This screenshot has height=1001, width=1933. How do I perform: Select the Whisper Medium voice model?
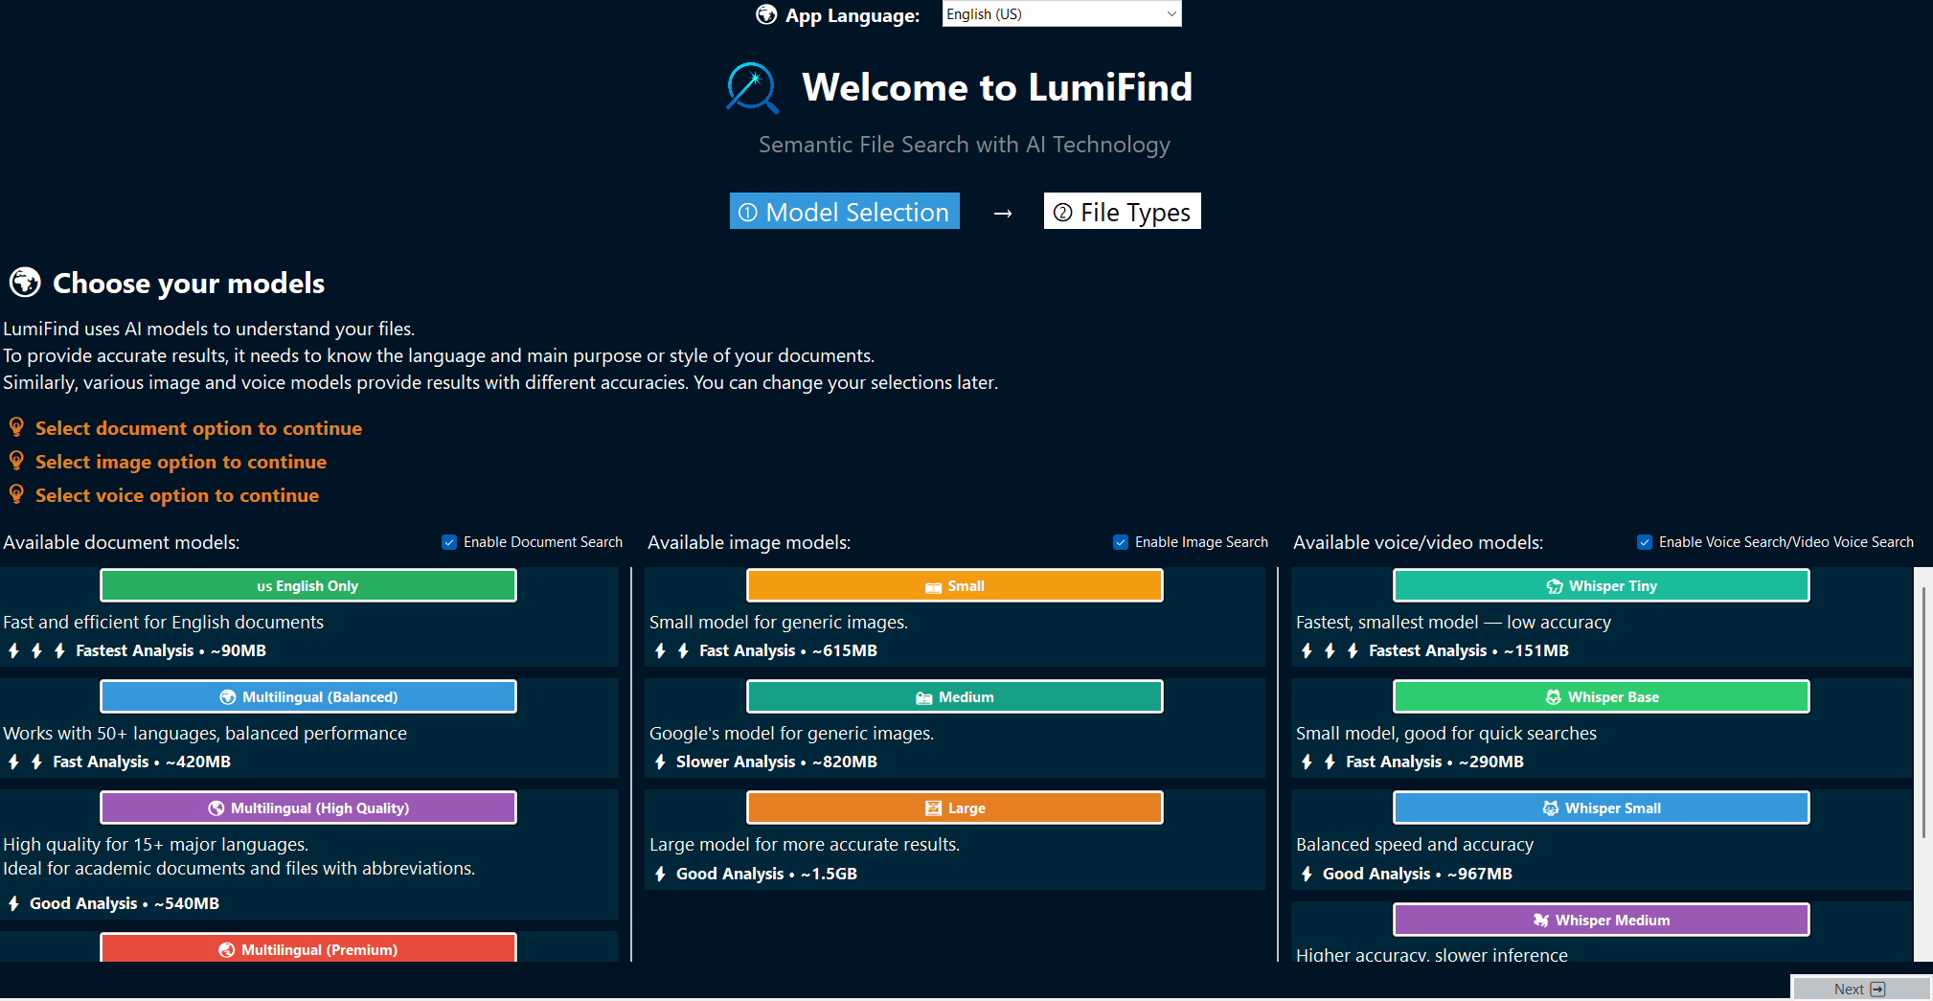click(1602, 920)
